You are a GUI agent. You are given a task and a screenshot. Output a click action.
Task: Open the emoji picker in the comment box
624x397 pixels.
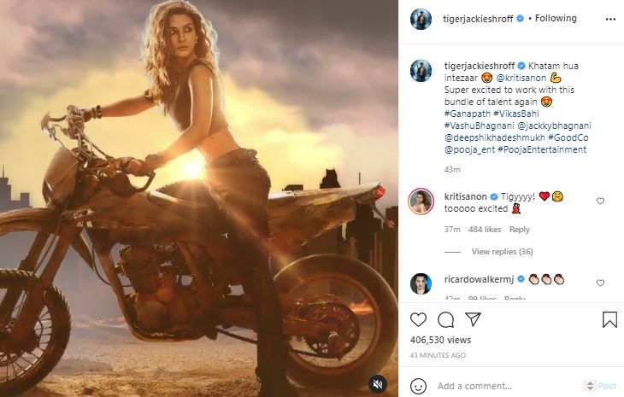pyautogui.click(x=420, y=386)
